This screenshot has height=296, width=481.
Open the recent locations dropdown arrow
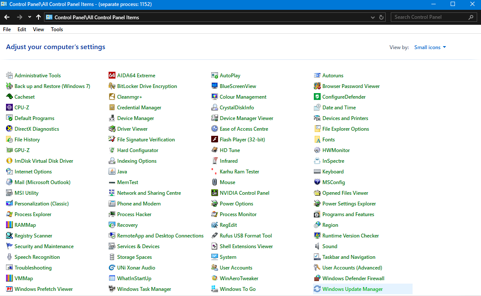(30, 17)
